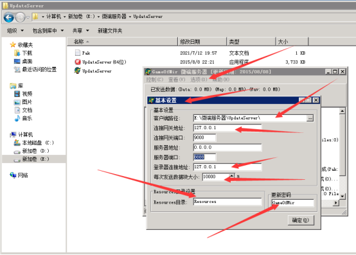Open the 包含到库中 dropdown

(x=48, y=31)
